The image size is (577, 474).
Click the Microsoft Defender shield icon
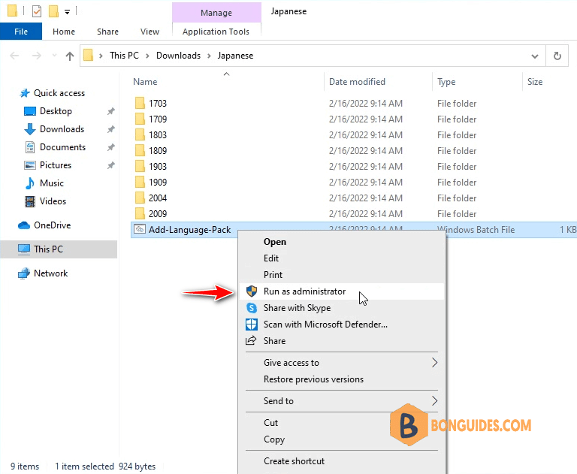pyautogui.click(x=252, y=325)
